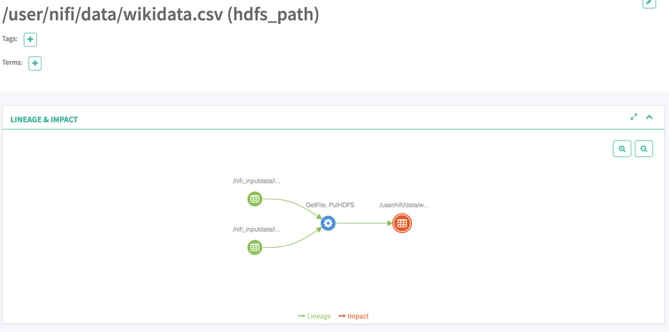Select the lower green nifi_inputdata node
Viewport: 669px width, 332px height.
pos(254,247)
